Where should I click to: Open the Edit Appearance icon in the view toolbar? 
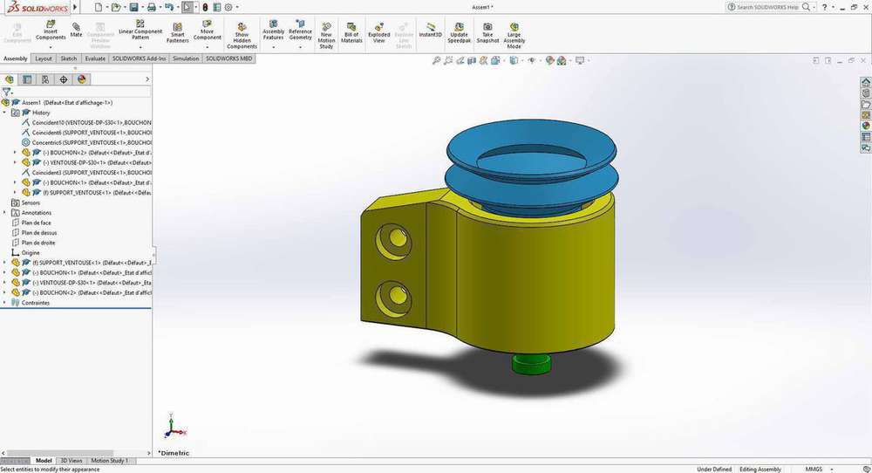[x=550, y=61]
